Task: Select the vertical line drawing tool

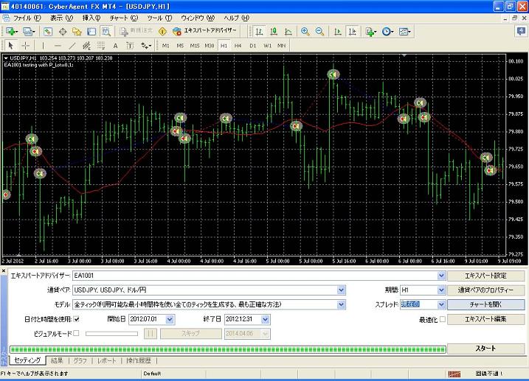Action: (43, 46)
